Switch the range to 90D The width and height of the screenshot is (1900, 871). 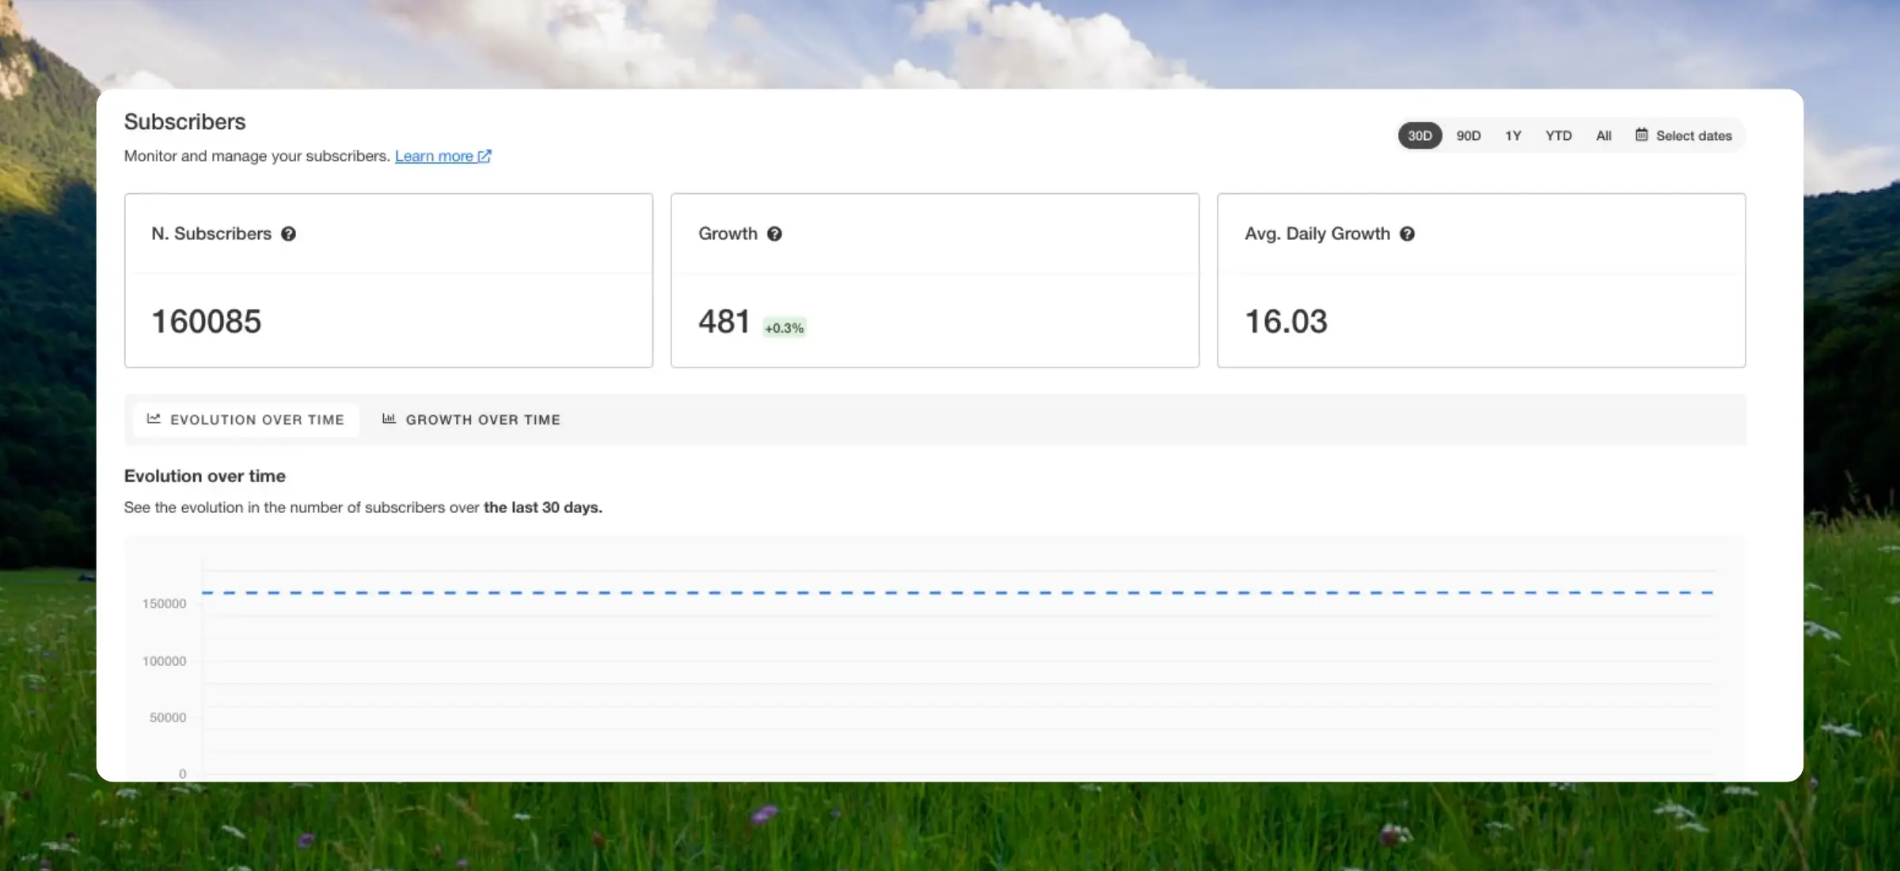[x=1469, y=135]
